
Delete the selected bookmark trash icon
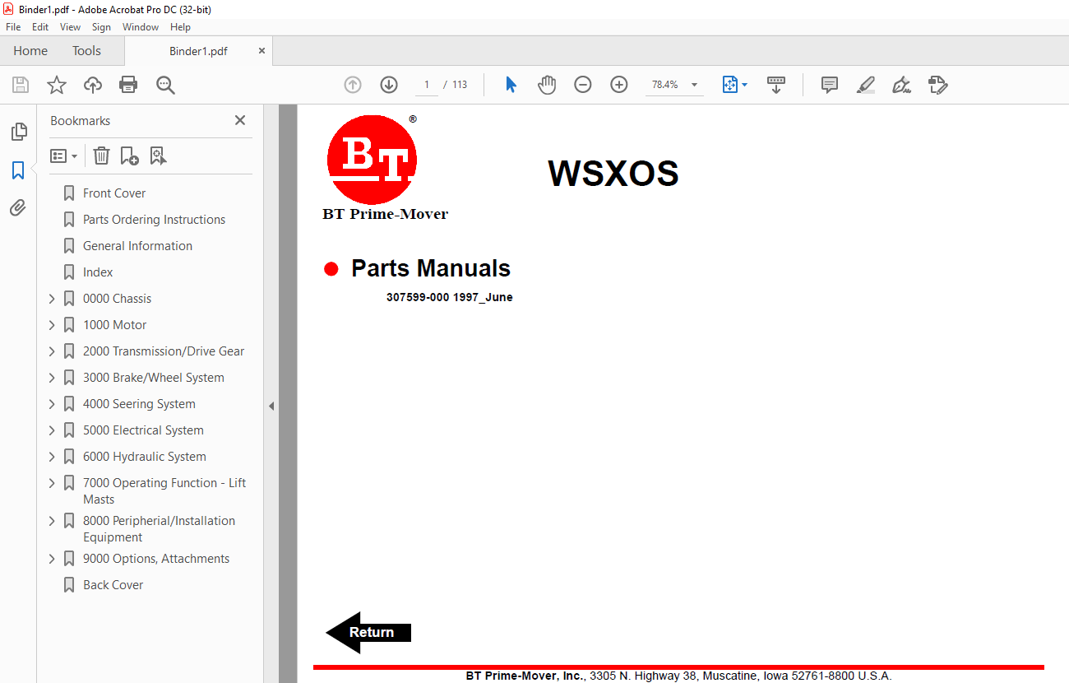[101, 156]
